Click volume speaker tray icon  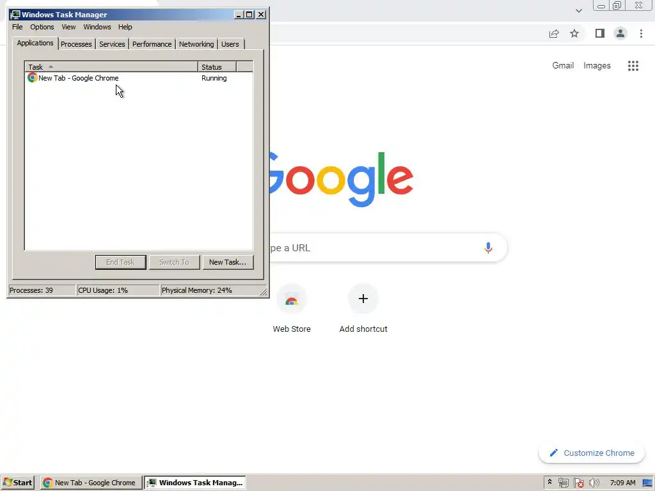594,483
